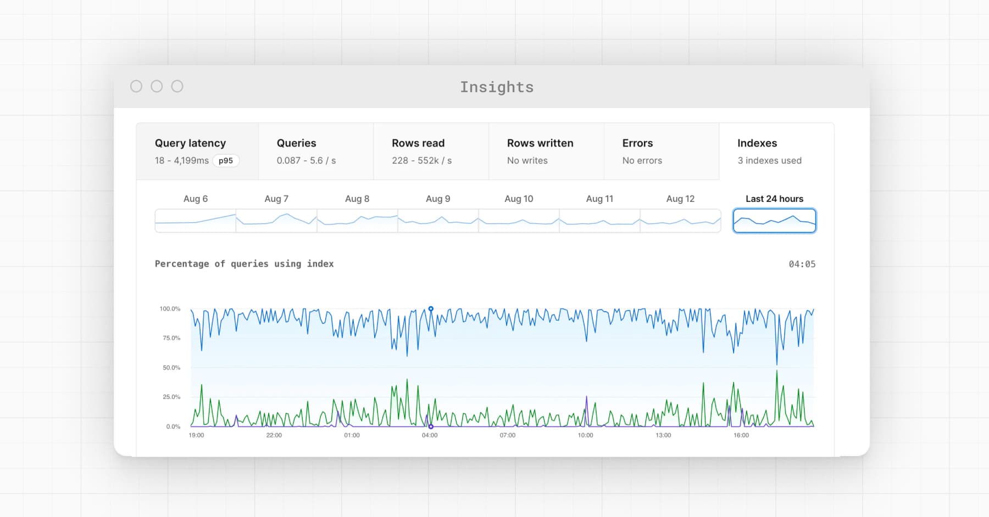989x517 pixels.
Task: Click the '13:00' x-axis label
Action: [x=663, y=435]
